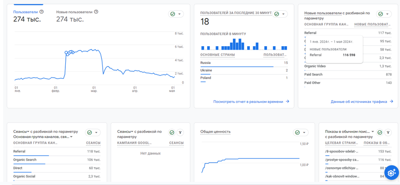
Task: Click a circle marker on the users line chart
Action: 67,53
